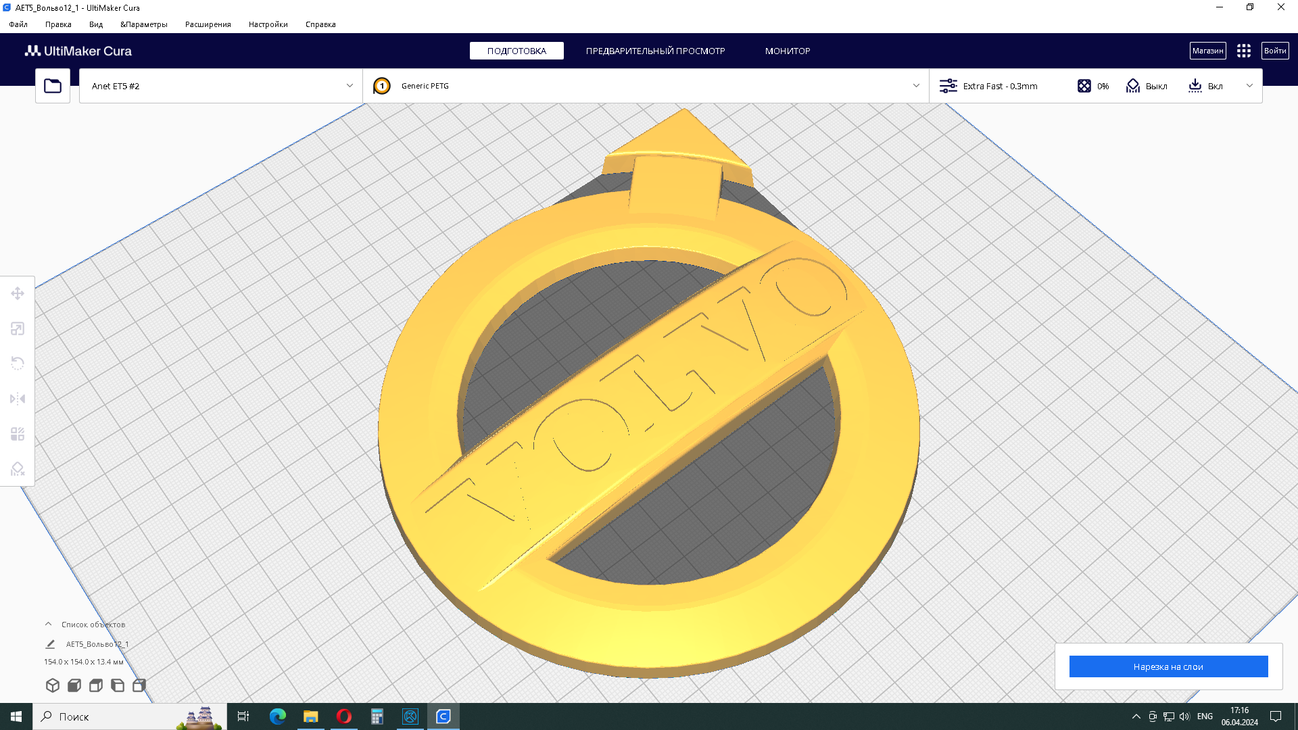The height and width of the screenshot is (730, 1298).
Task: Switch to ПОДГОТОВКА stage
Action: coord(516,51)
